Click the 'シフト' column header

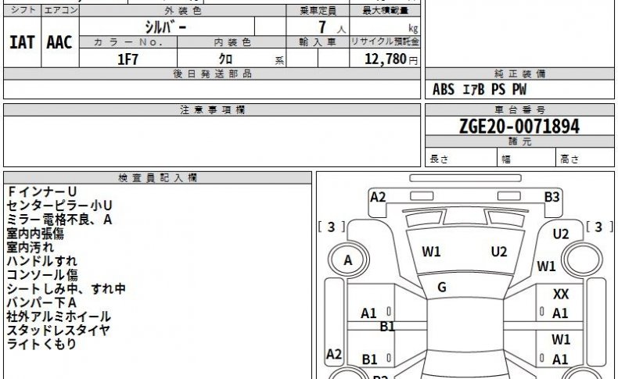23,10
